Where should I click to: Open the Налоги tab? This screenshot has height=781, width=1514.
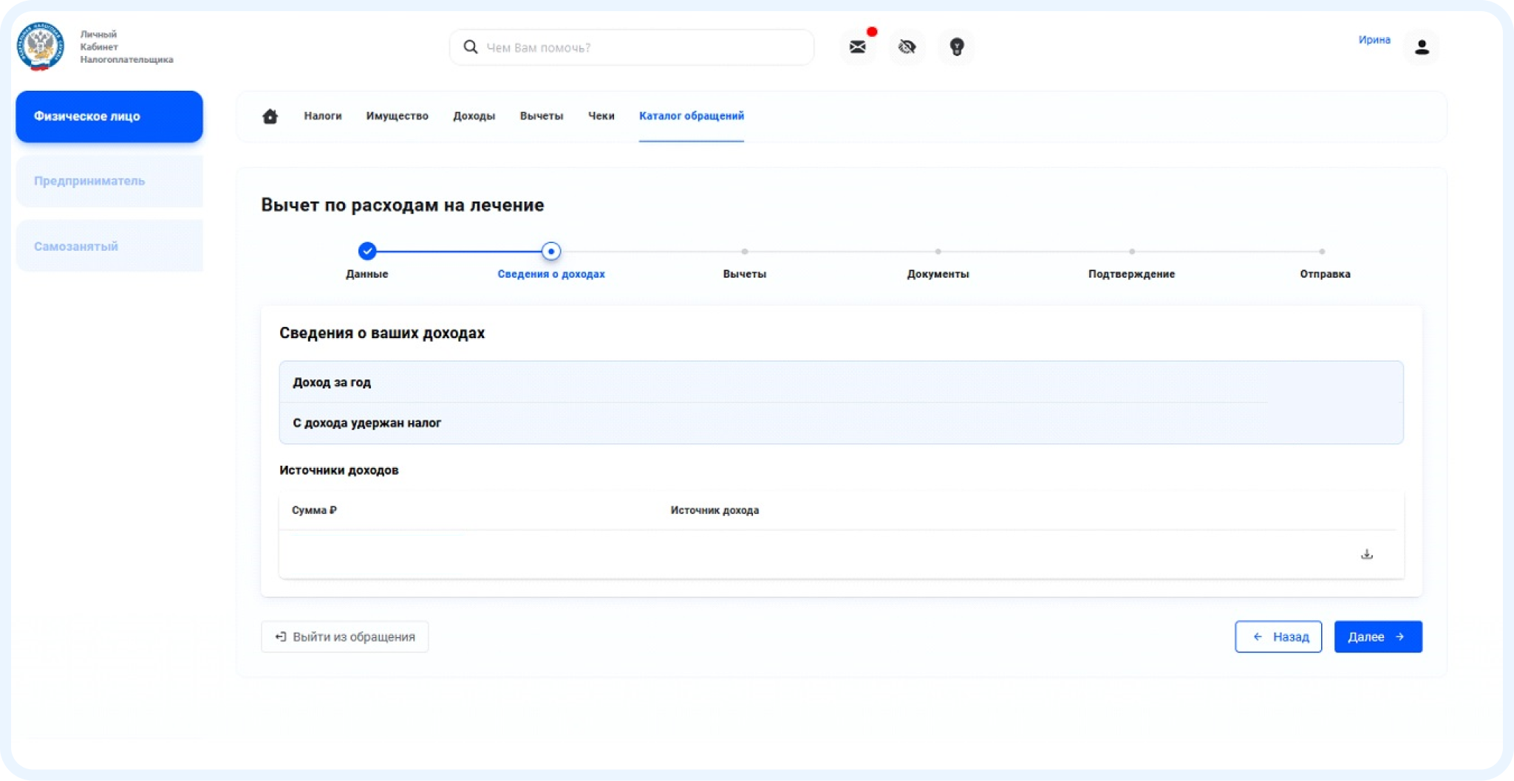pyautogui.click(x=322, y=116)
